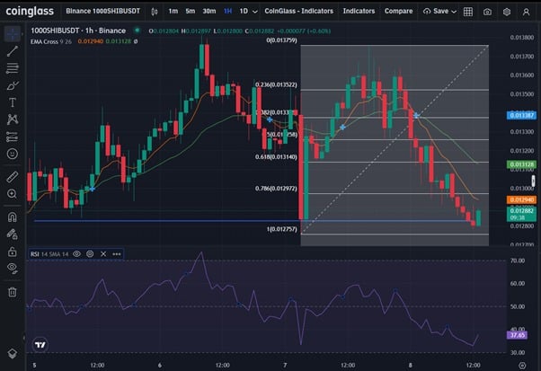This screenshot has width=541, height=371.
Task: Switch to the 5m timeframe
Action: pyautogui.click(x=191, y=11)
